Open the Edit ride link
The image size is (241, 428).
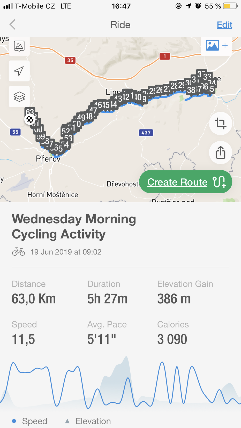[x=224, y=25]
